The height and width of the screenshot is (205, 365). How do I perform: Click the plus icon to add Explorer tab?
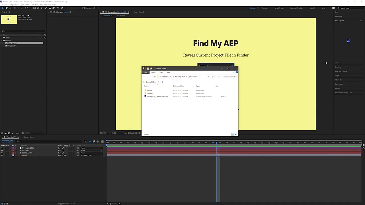tap(162, 82)
